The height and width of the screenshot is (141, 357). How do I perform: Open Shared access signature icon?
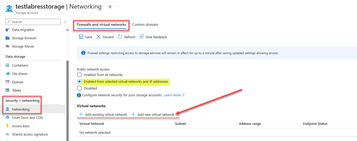(8, 134)
